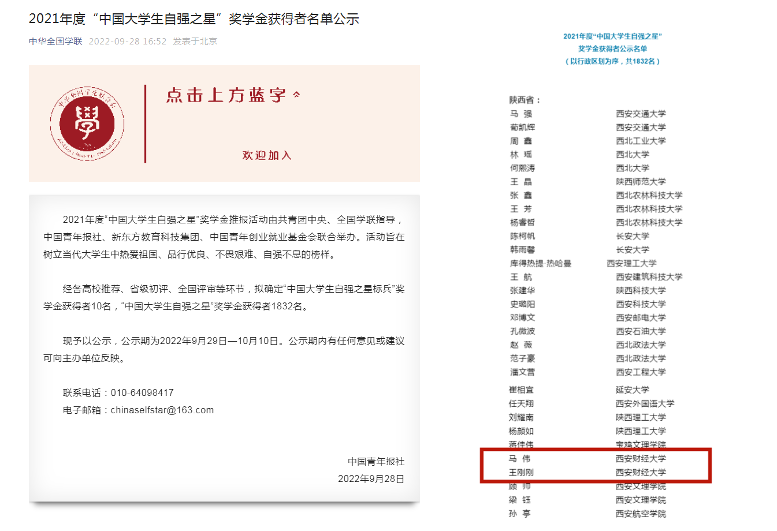The image size is (777, 531).
Task: Click 延安大学 in the list
Action: (632, 390)
